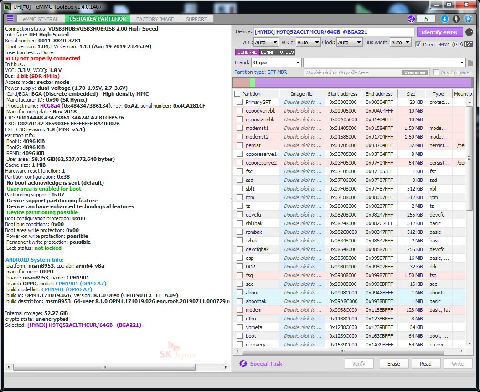Image resolution: width=480 pixels, height=392 pixels.
Task: Select the BINARY UTILS tab
Action: (277, 52)
